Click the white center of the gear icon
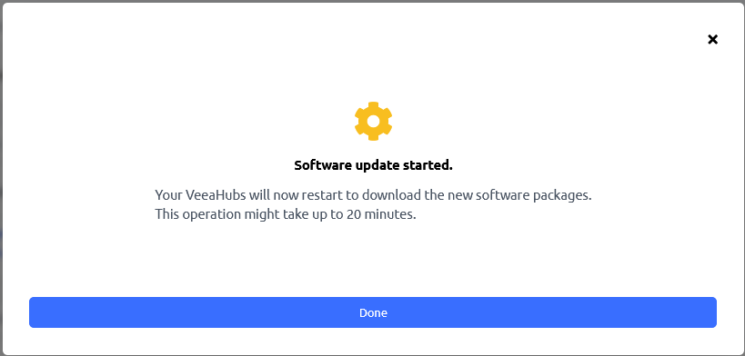Screen dimensions: 745x356 pyautogui.click(x=374, y=121)
